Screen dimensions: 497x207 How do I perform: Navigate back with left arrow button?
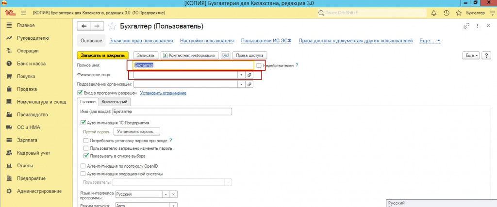click(84, 26)
